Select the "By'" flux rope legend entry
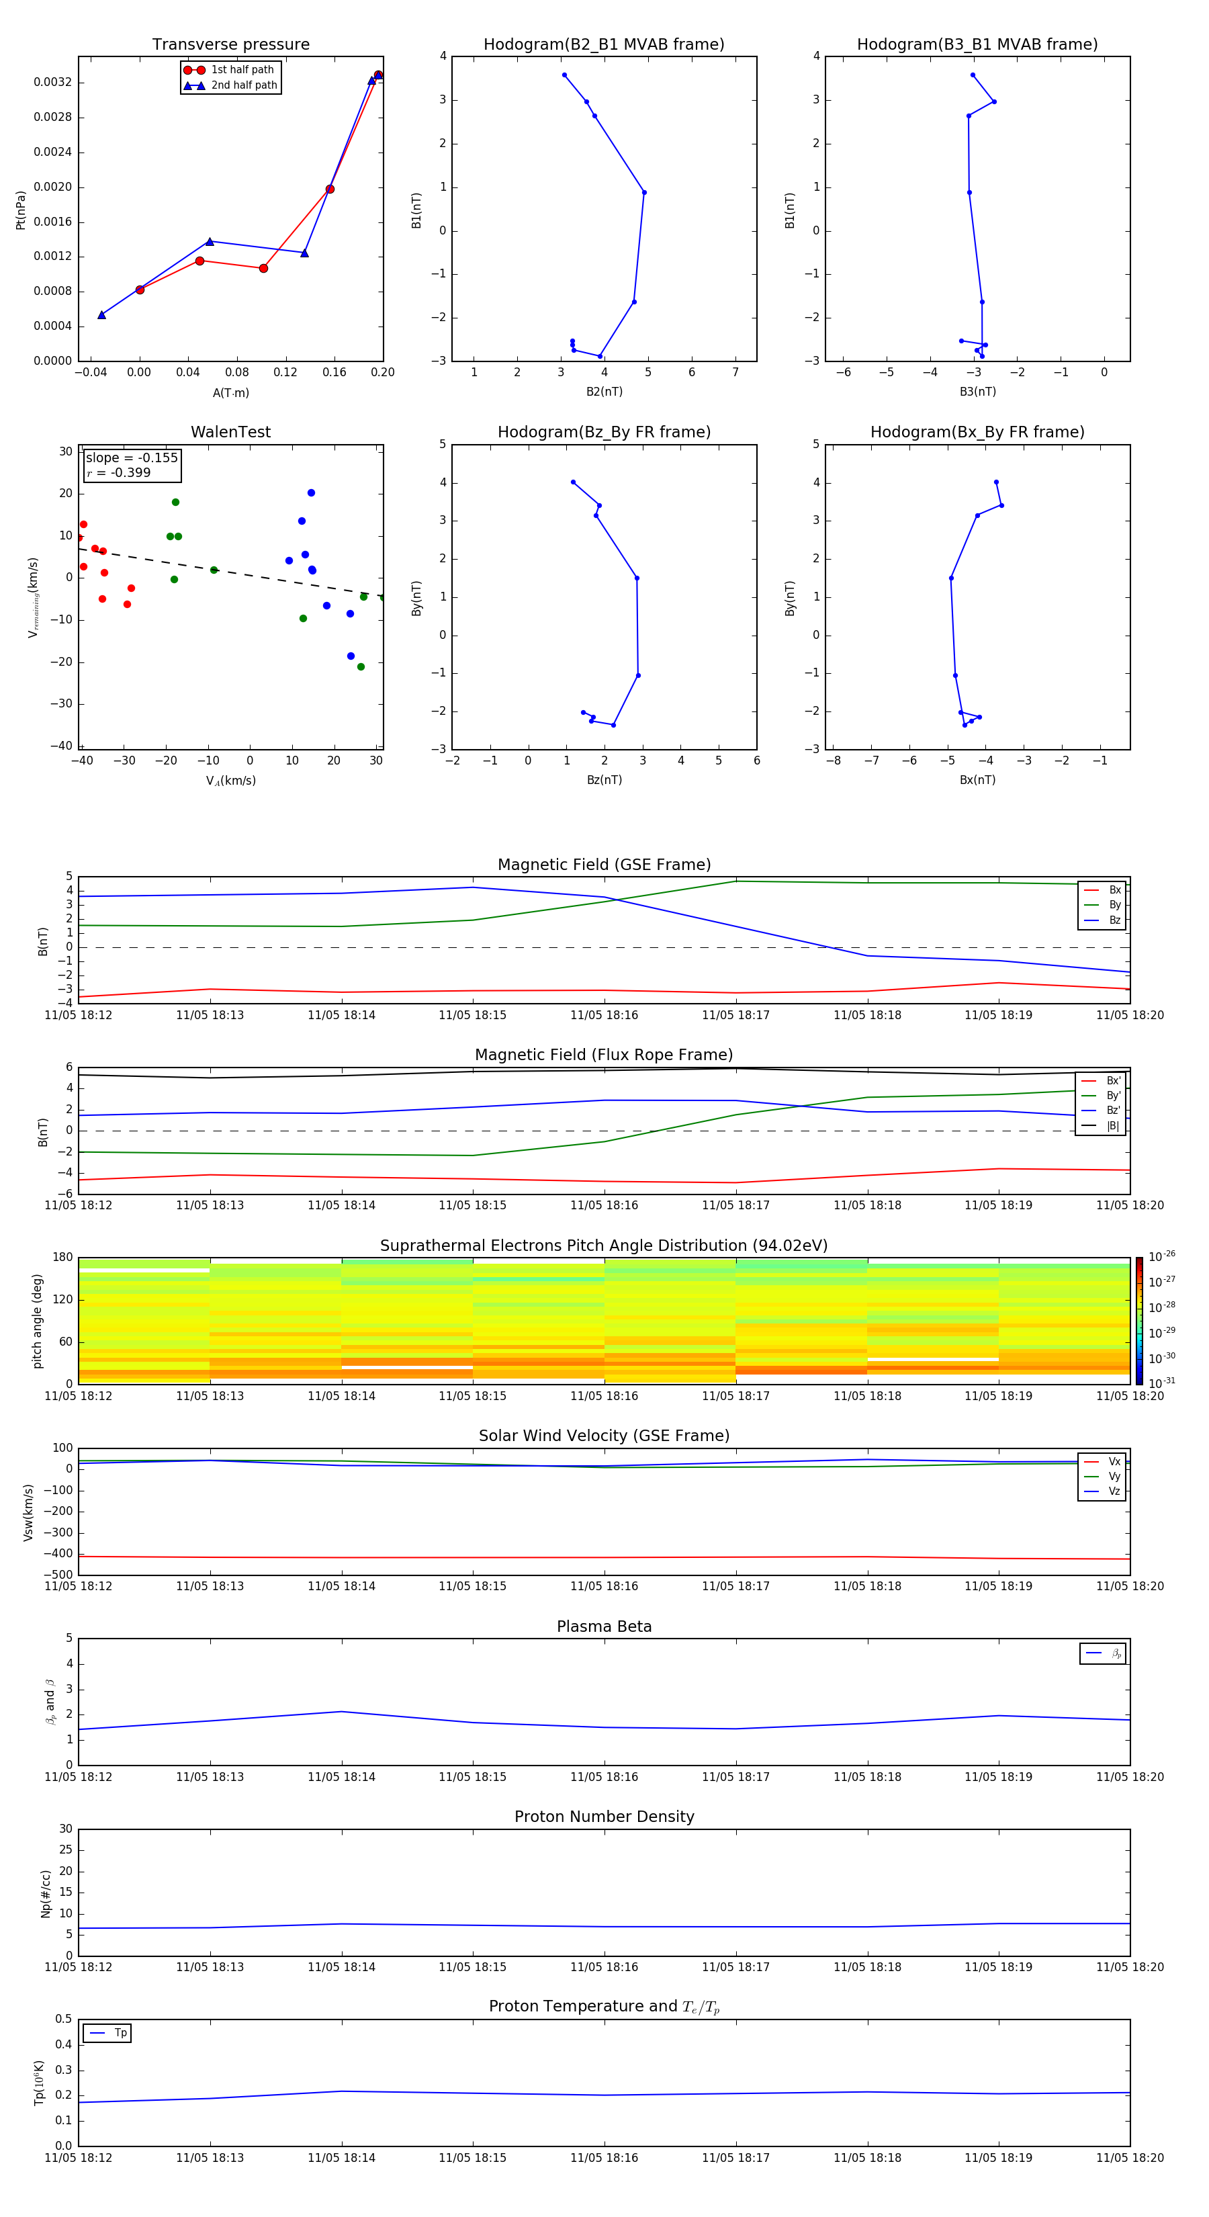Viewport: 1209px width, 2217px height. (1102, 1096)
